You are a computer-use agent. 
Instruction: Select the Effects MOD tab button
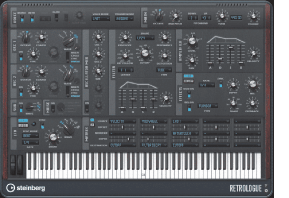click(x=188, y=76)
